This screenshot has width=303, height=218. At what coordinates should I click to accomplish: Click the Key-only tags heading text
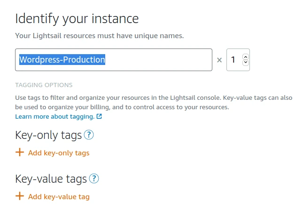coord(48,136)
